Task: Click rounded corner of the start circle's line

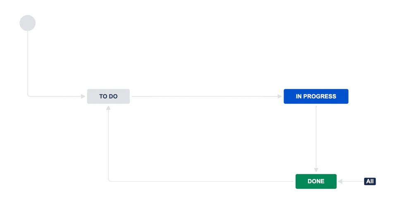Action: tap(29, 95)
